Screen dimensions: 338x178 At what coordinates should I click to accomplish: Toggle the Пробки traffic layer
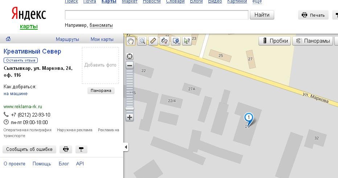click(275, 41)
